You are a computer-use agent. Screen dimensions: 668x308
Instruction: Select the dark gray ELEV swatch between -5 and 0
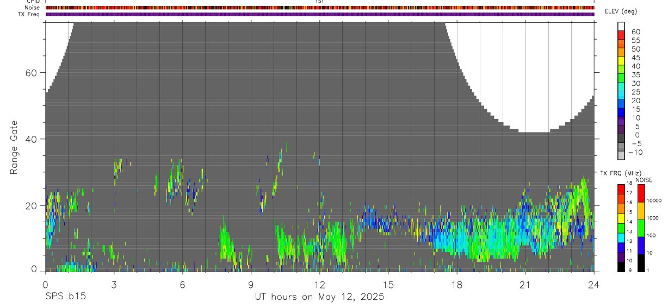click(621, 139)
